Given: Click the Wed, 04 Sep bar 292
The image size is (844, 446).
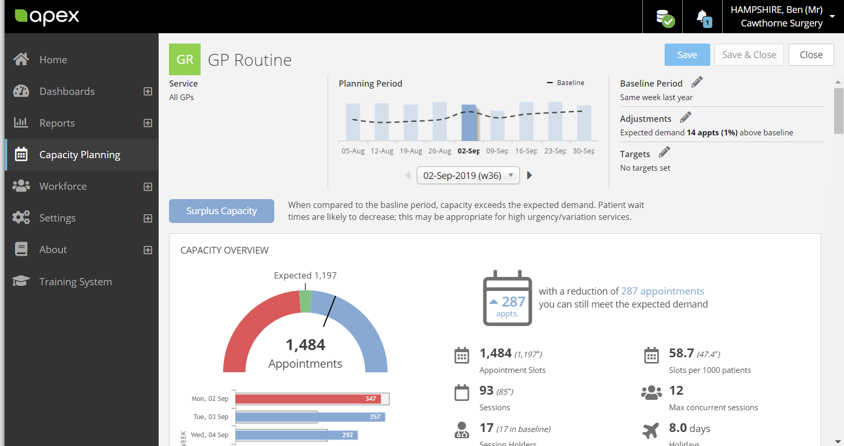Looking at the screenshot, I should 297,435.
